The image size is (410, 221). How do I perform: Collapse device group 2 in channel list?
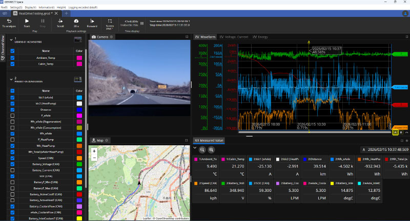click(x=11, y=79)
